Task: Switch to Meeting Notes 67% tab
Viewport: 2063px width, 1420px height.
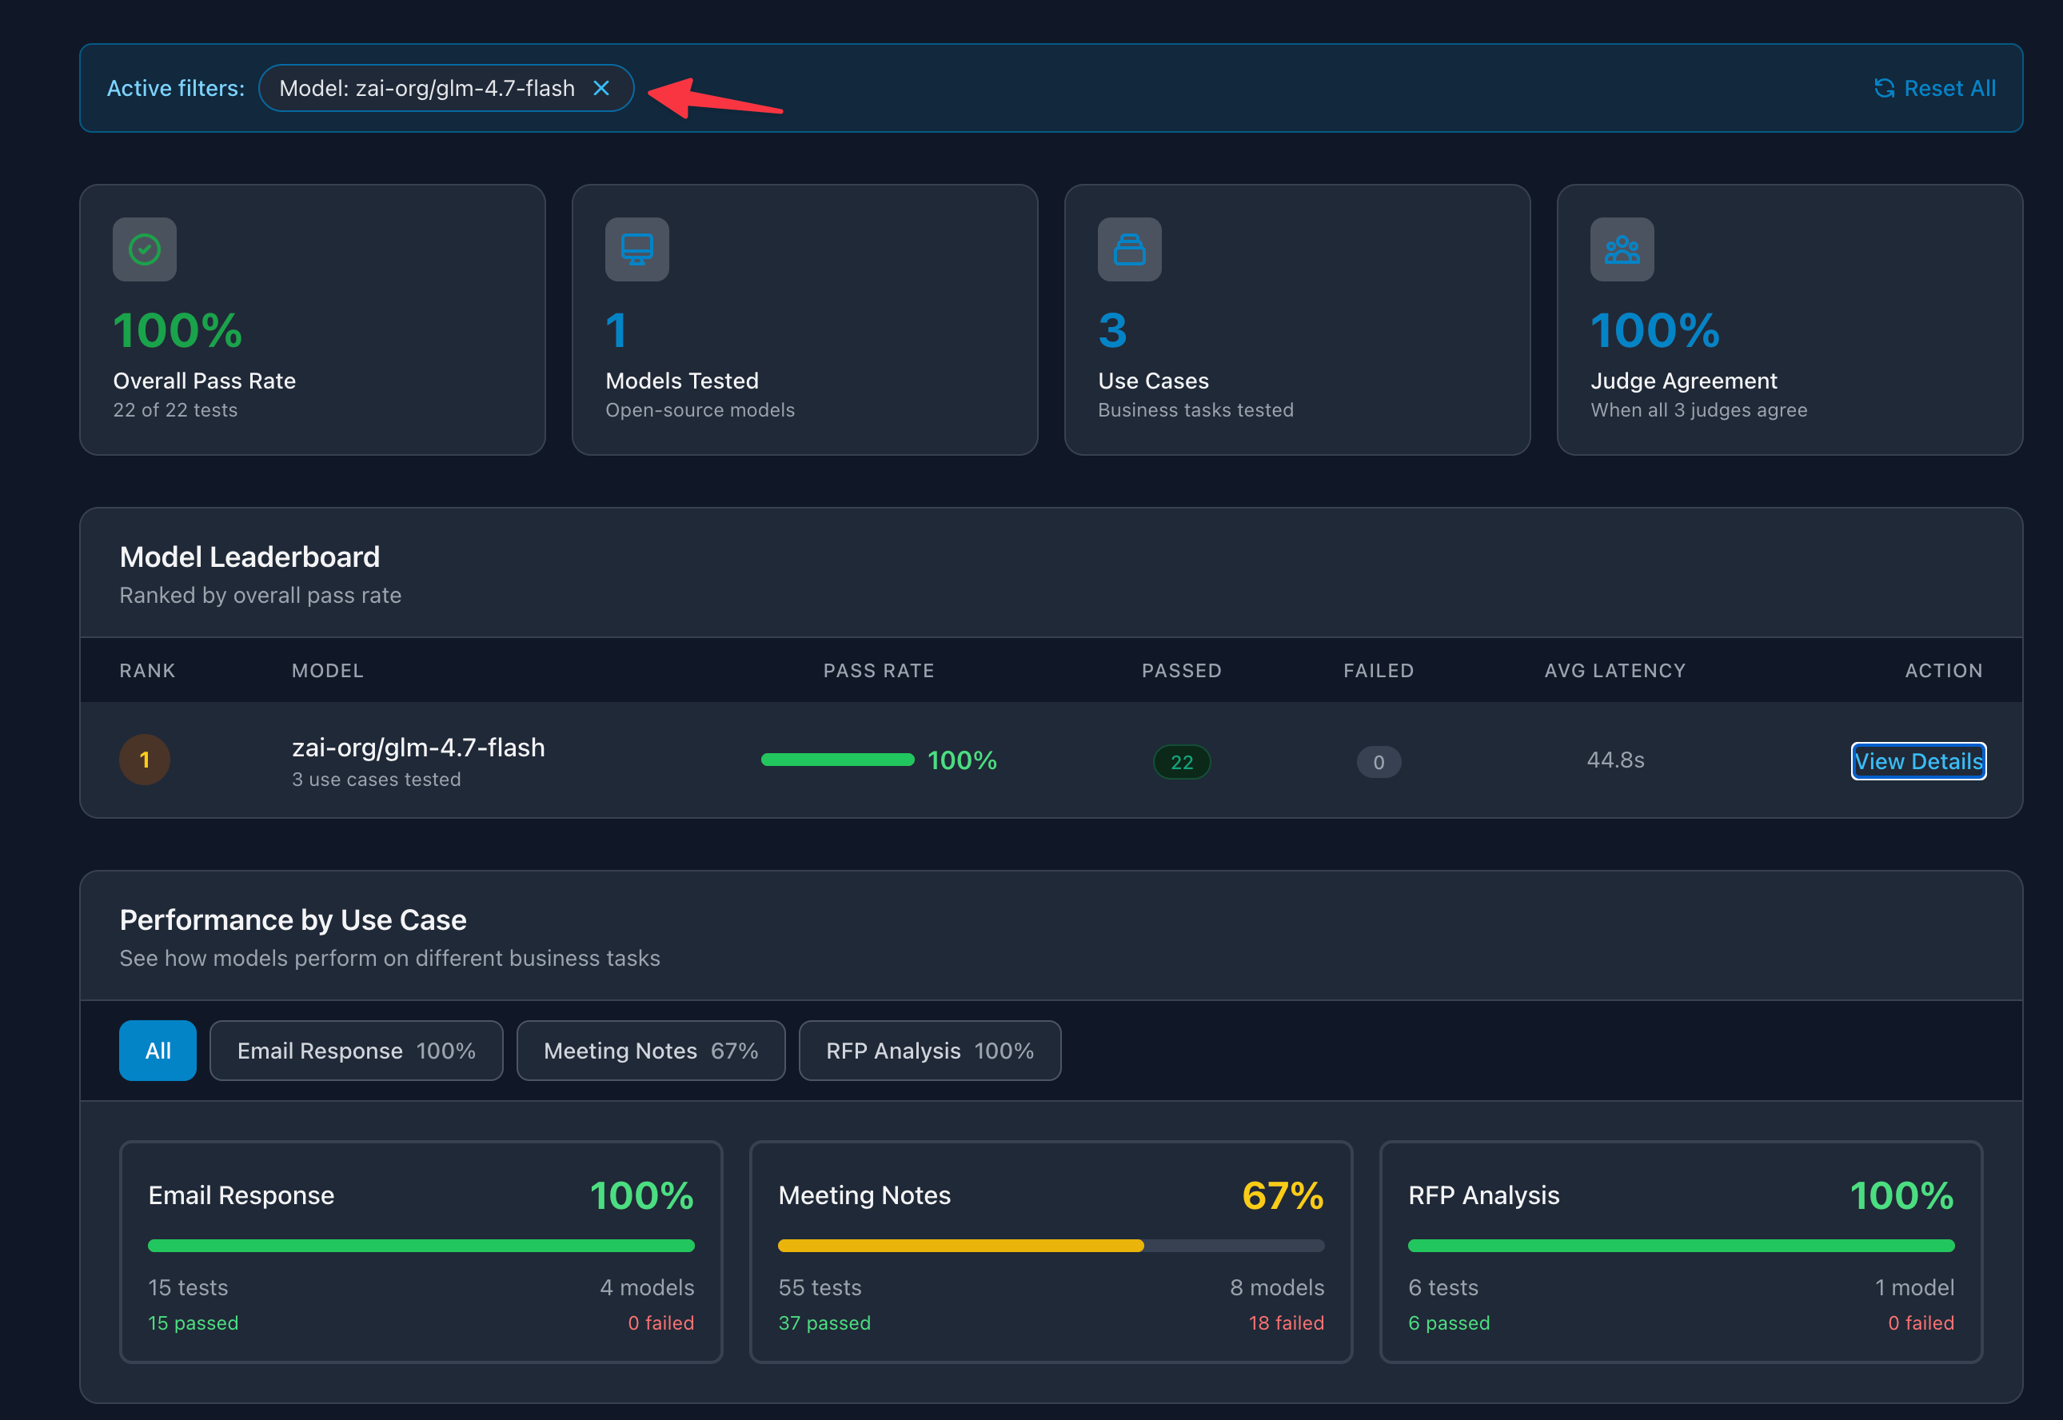Action: (651, 1051)
